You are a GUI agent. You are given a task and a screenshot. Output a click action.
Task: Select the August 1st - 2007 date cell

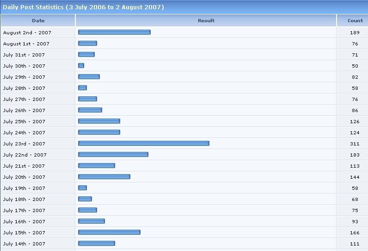click(26, 44)
